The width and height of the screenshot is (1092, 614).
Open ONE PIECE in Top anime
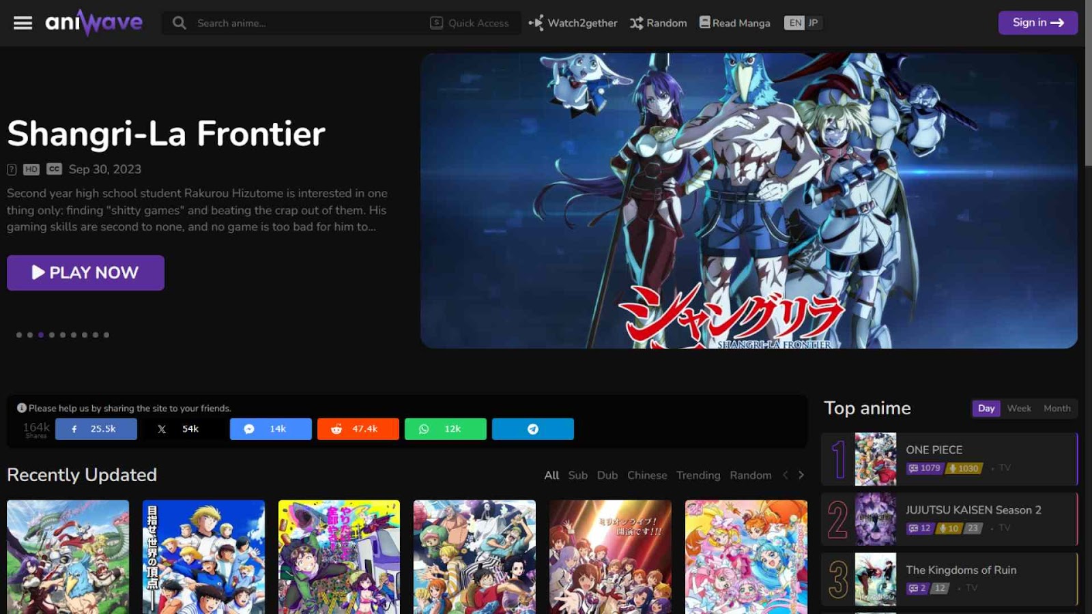[x=934, y=450]
